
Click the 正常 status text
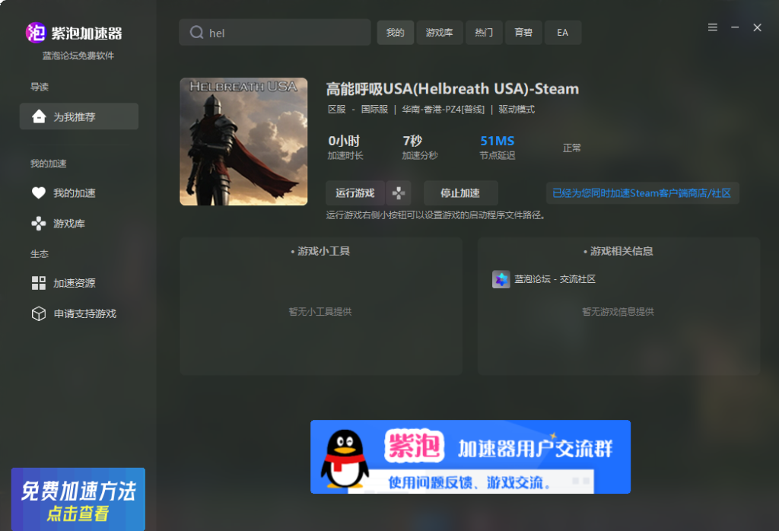(x=571, y=148)
